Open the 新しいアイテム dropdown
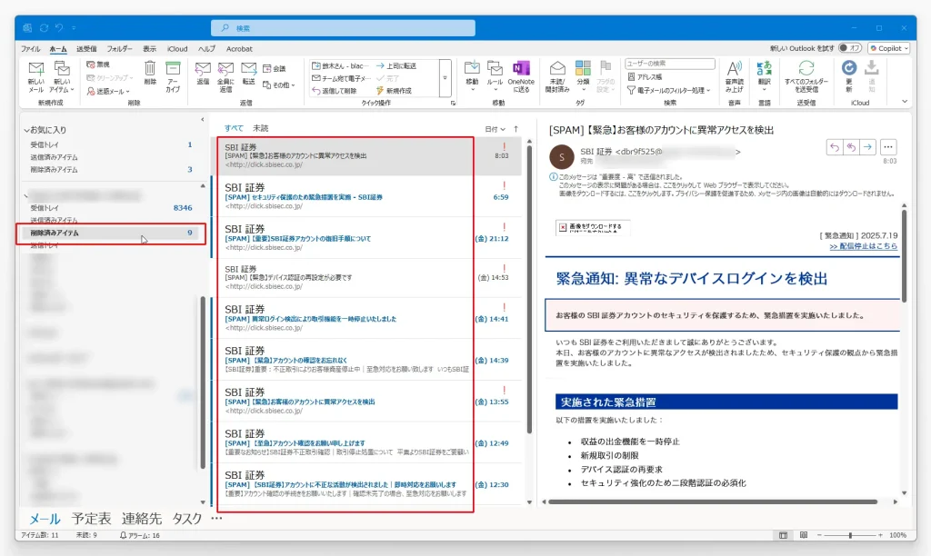This screenshot has width=931, height=556. coord(62,76)
